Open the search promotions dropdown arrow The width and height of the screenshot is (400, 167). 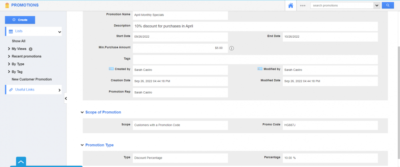377,5
